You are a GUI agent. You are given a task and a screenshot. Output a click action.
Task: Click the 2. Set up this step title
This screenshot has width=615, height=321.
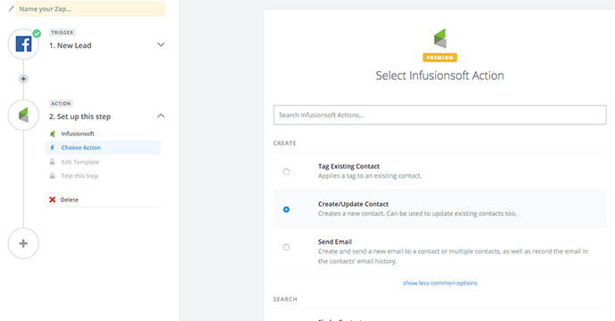click(79, 116)
